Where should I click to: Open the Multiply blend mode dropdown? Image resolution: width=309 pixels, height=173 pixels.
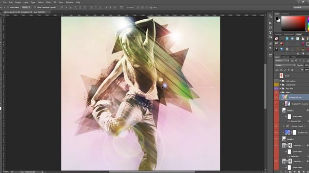coord(285,65)
